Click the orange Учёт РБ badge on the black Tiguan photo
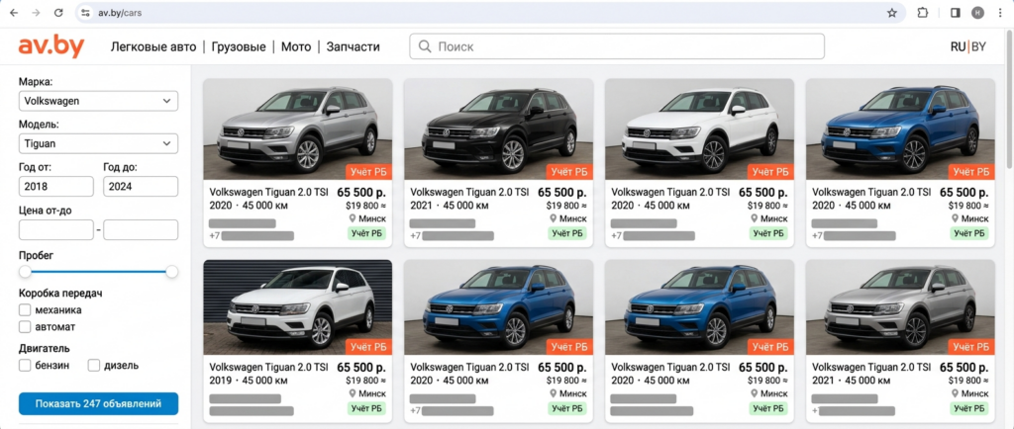This screenshot has width=1014, height=429. coord(569,172)
